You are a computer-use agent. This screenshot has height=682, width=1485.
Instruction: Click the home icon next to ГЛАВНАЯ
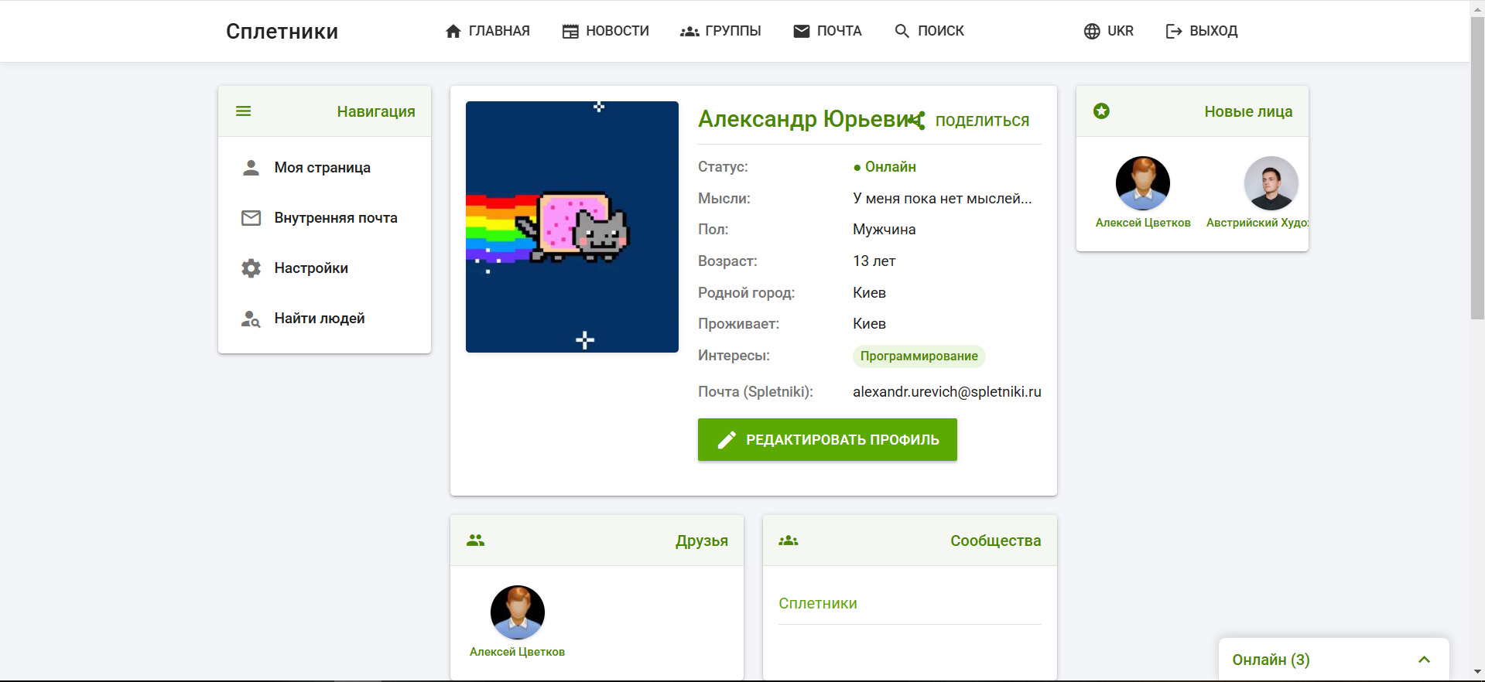click(x=453, y=31)
